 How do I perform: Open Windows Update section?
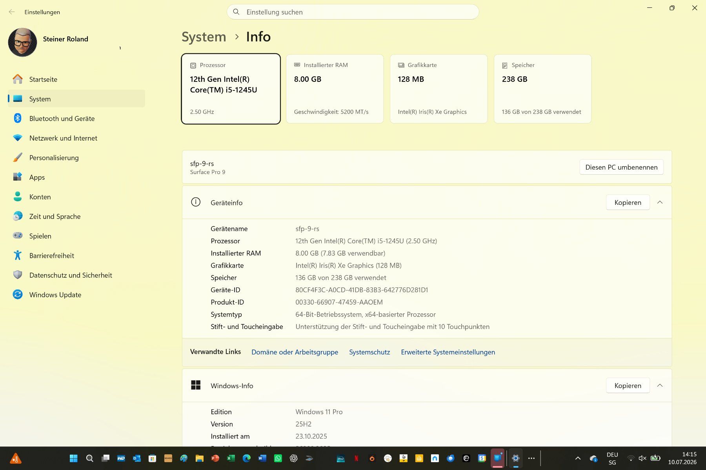76,295
